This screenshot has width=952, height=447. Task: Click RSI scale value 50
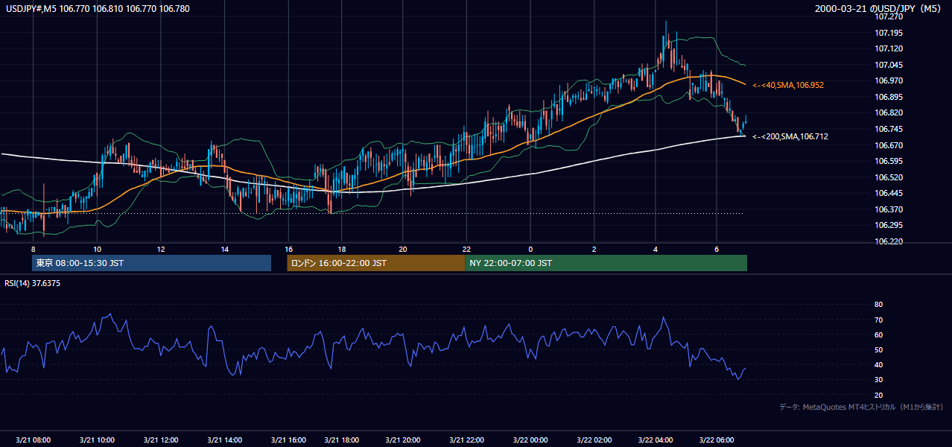[878, 349]
